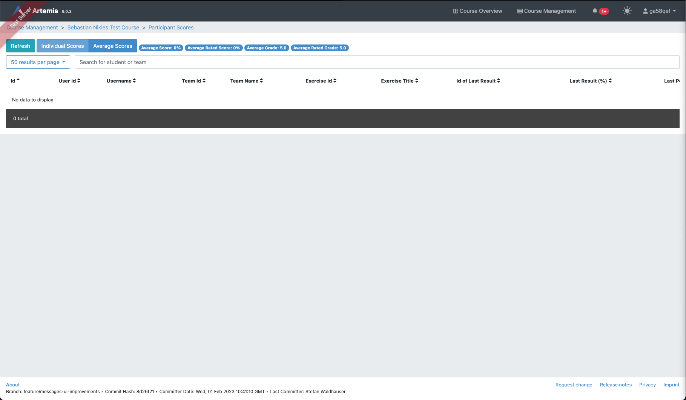Open the 50 results per page dropdown

pos(38,62)
